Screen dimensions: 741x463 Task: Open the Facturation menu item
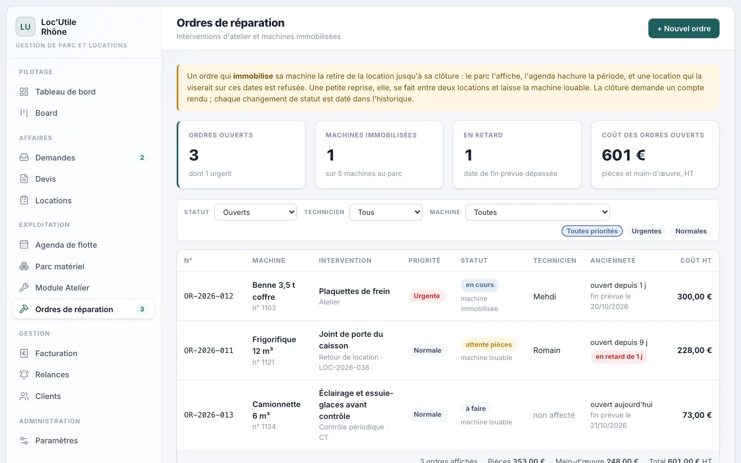(x=84, y=353)
